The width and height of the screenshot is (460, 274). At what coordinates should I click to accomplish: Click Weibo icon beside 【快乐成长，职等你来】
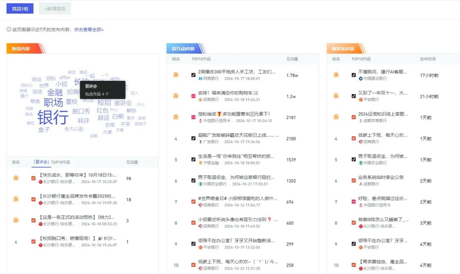(34, 178)
